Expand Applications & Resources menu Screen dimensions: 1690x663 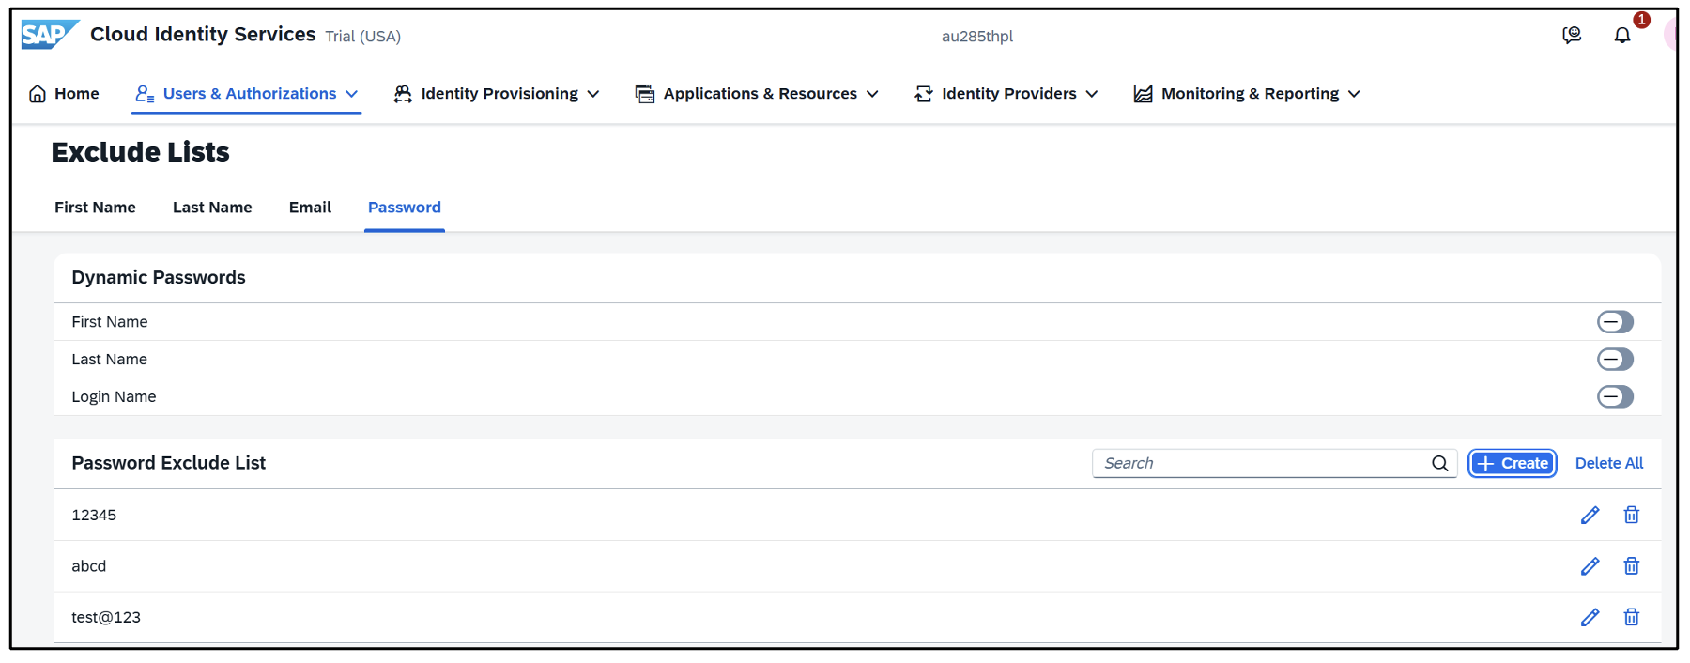(x=757, y=94)
